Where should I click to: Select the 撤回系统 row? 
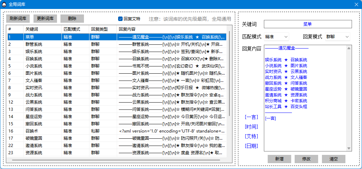click(x=116, y=124)
